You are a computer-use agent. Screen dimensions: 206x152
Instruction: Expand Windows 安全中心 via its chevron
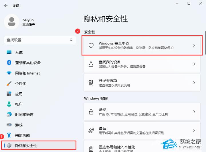[x=194, y=45]
